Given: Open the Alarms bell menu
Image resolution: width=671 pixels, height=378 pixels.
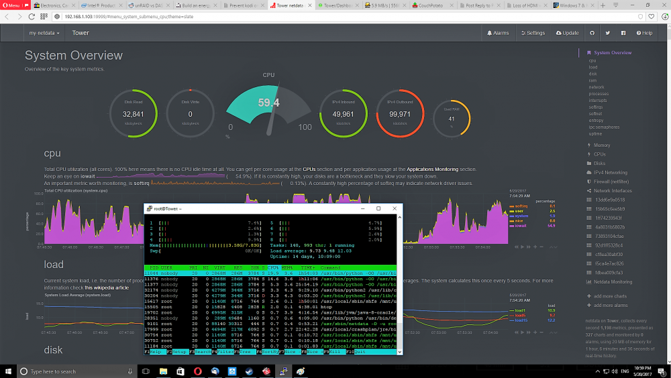Looking at the screenshot, I should (498, 33).
